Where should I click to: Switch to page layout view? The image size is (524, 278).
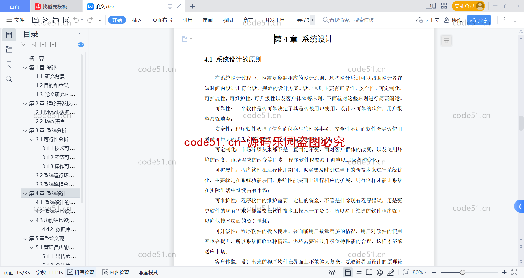(348, 272)
